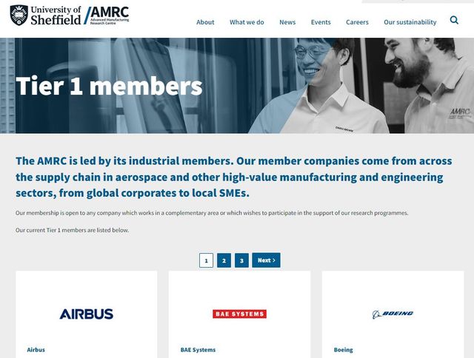Open the About menu
This screenshot has height=358, width=474.
point(205,22)
